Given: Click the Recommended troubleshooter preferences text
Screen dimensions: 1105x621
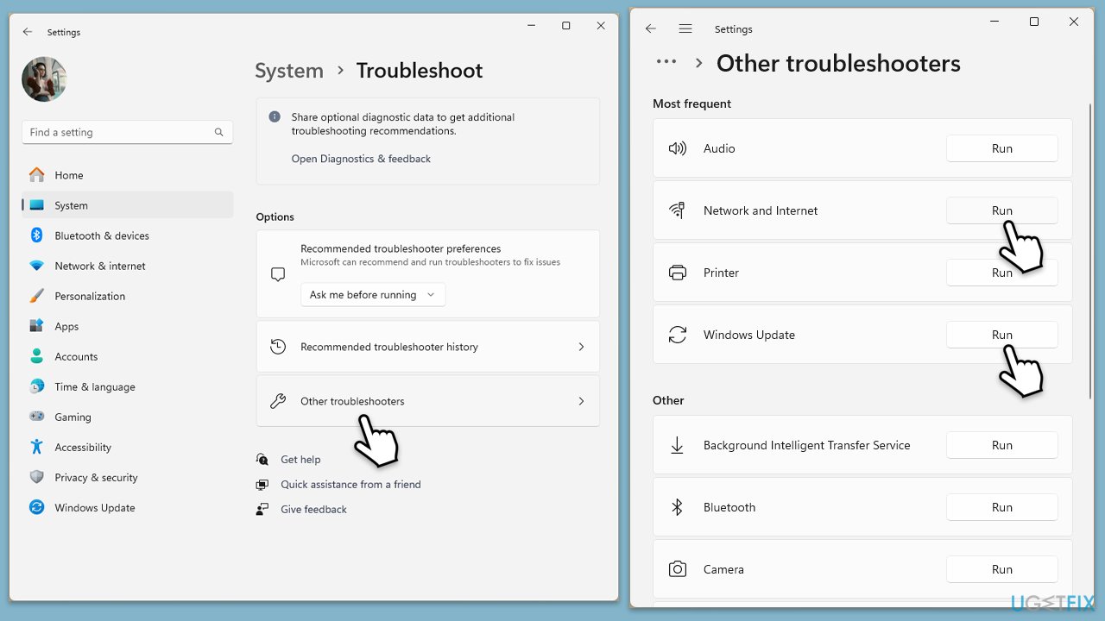Looking at the screenshot, I should click(x=401, y=248).
